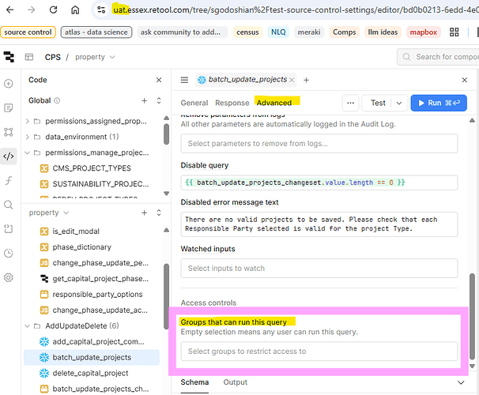
Task: Switch to the General tab
Action: 194,103
